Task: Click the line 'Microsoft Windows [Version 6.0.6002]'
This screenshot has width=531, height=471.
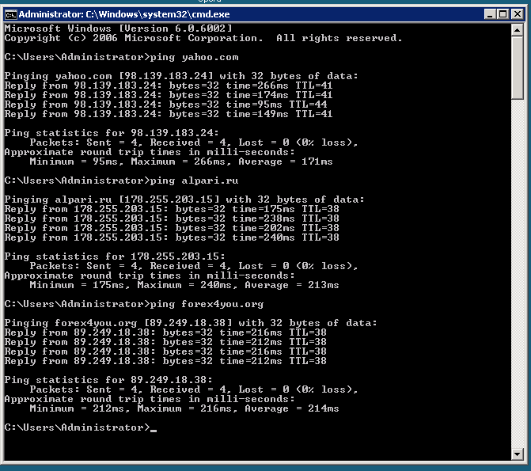Action: (x=118, y=28)
